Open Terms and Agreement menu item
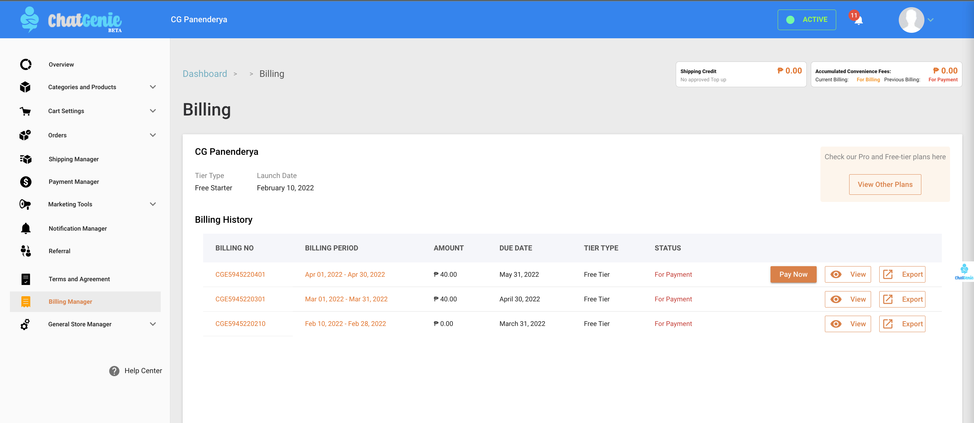The height and width of the screenshot is (423, 974). coord(79,279)
